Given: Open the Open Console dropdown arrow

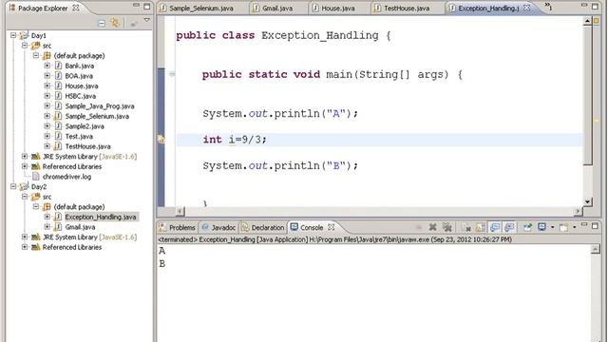Looking at the screenshot, I should tap(574, 227).
